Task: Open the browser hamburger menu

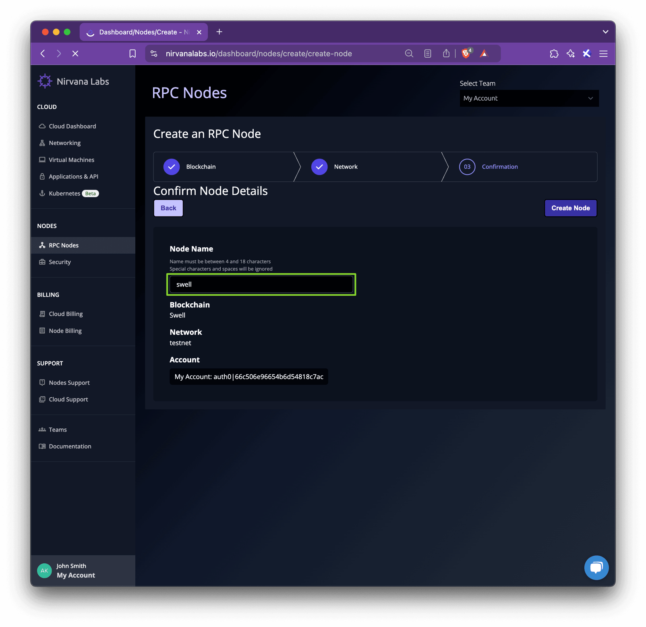Action: click(x=603, y=54)
